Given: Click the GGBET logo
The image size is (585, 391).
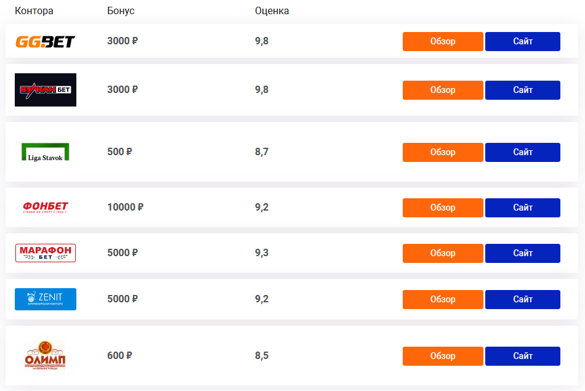Looking at the screenshot, I should pos(45,41).
